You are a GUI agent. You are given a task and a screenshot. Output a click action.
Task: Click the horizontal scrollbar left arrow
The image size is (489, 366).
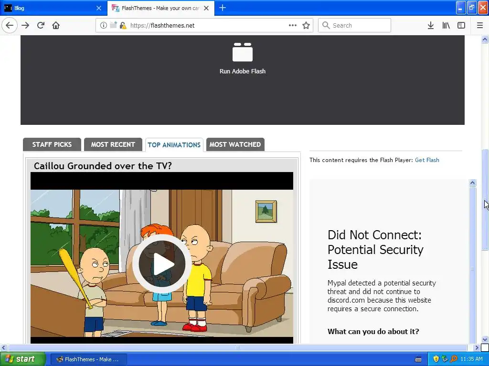point(3,347)
